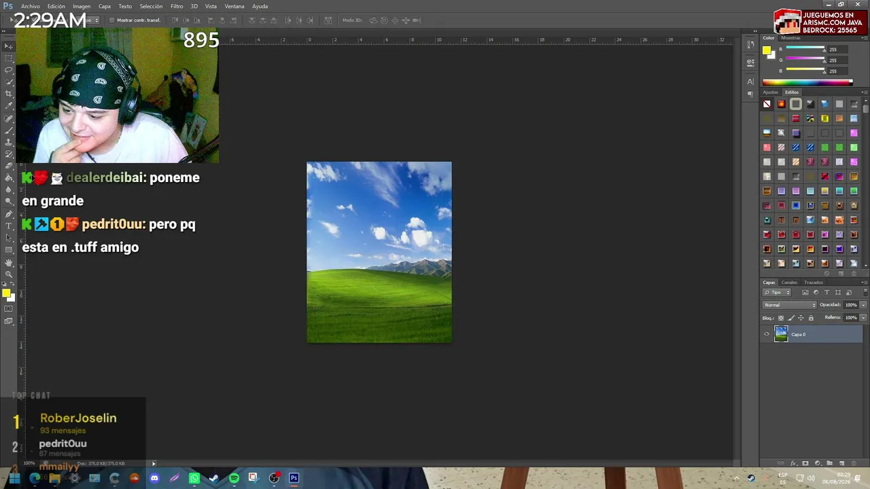Create a new adjustment layer

[x=818, y=463]
